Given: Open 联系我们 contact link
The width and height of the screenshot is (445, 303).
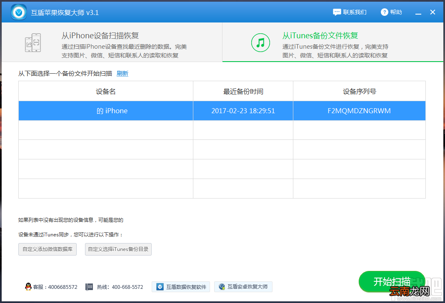Looking at the screenshot, I should click(350, 12).
